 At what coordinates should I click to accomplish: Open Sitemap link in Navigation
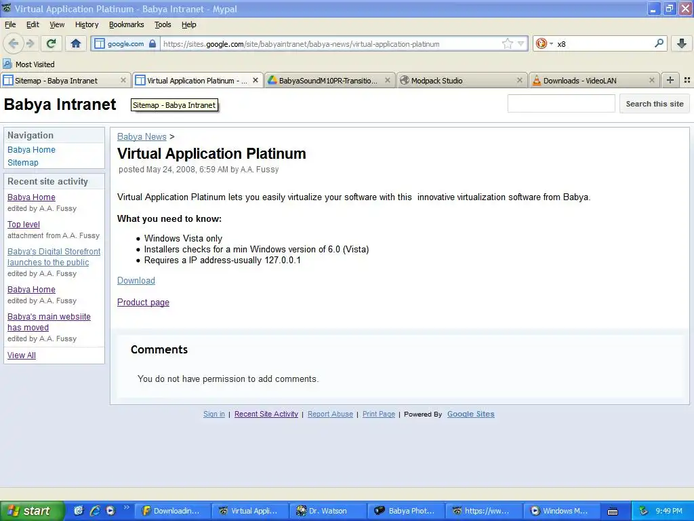pyautogui.click(x=23, y=163)
